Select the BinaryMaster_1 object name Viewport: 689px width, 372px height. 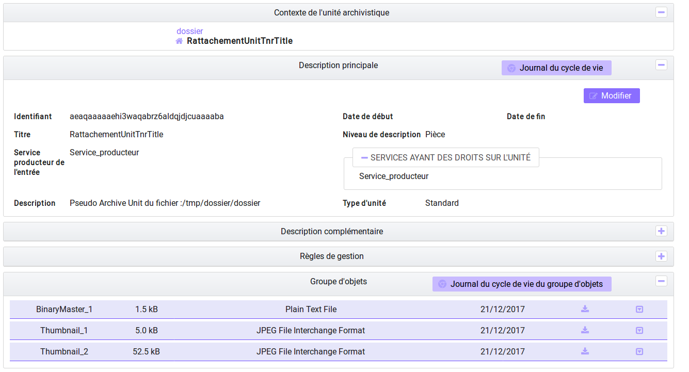point(64,309)
